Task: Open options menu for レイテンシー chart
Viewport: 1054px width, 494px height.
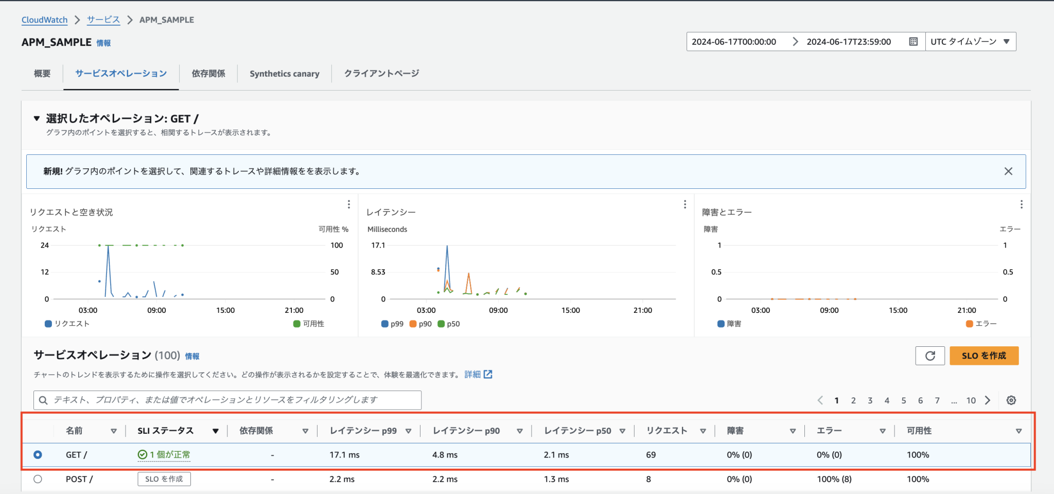Action: pyautogui.click(x=685, y=204)
